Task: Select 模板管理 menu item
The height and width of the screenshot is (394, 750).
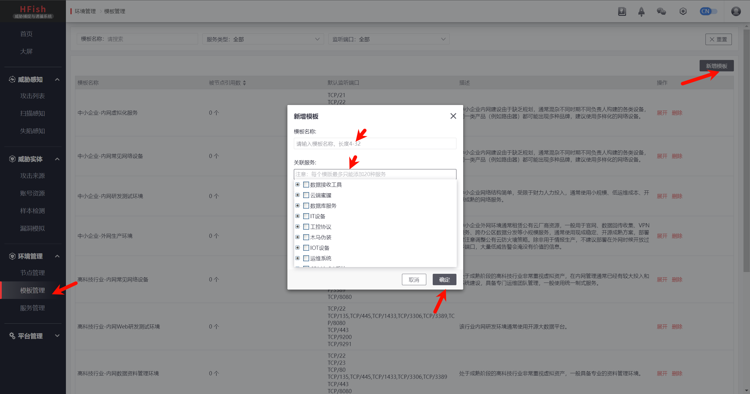Action: [x=33, y=290]
